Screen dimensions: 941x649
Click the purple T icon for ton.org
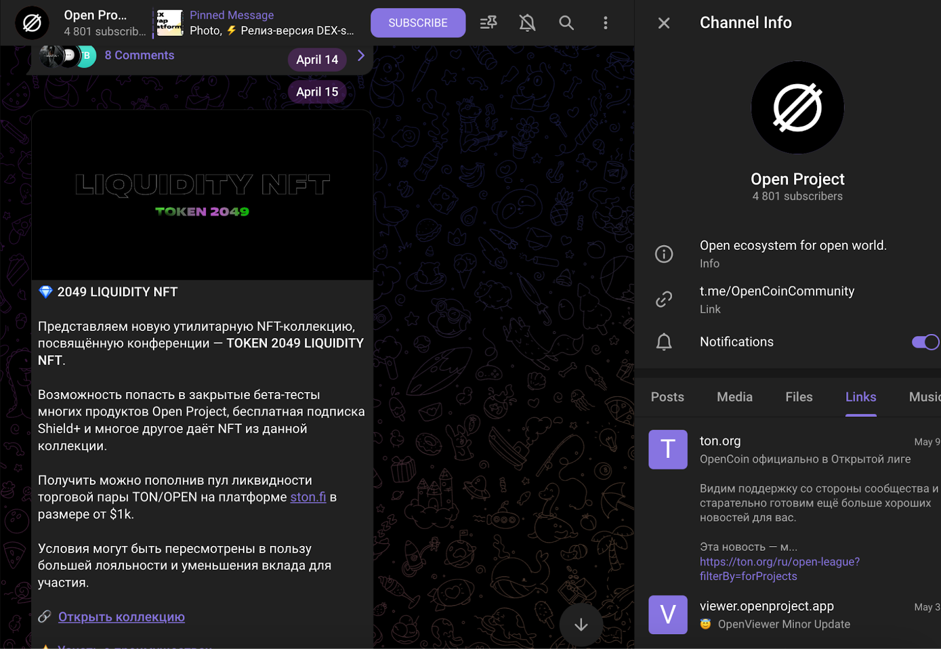click(x=668, y=449)
